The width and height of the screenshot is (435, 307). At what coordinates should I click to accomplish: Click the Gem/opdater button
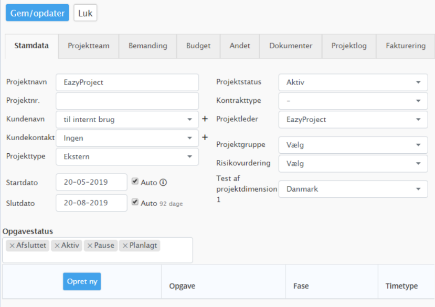click(x=37, y=13)
